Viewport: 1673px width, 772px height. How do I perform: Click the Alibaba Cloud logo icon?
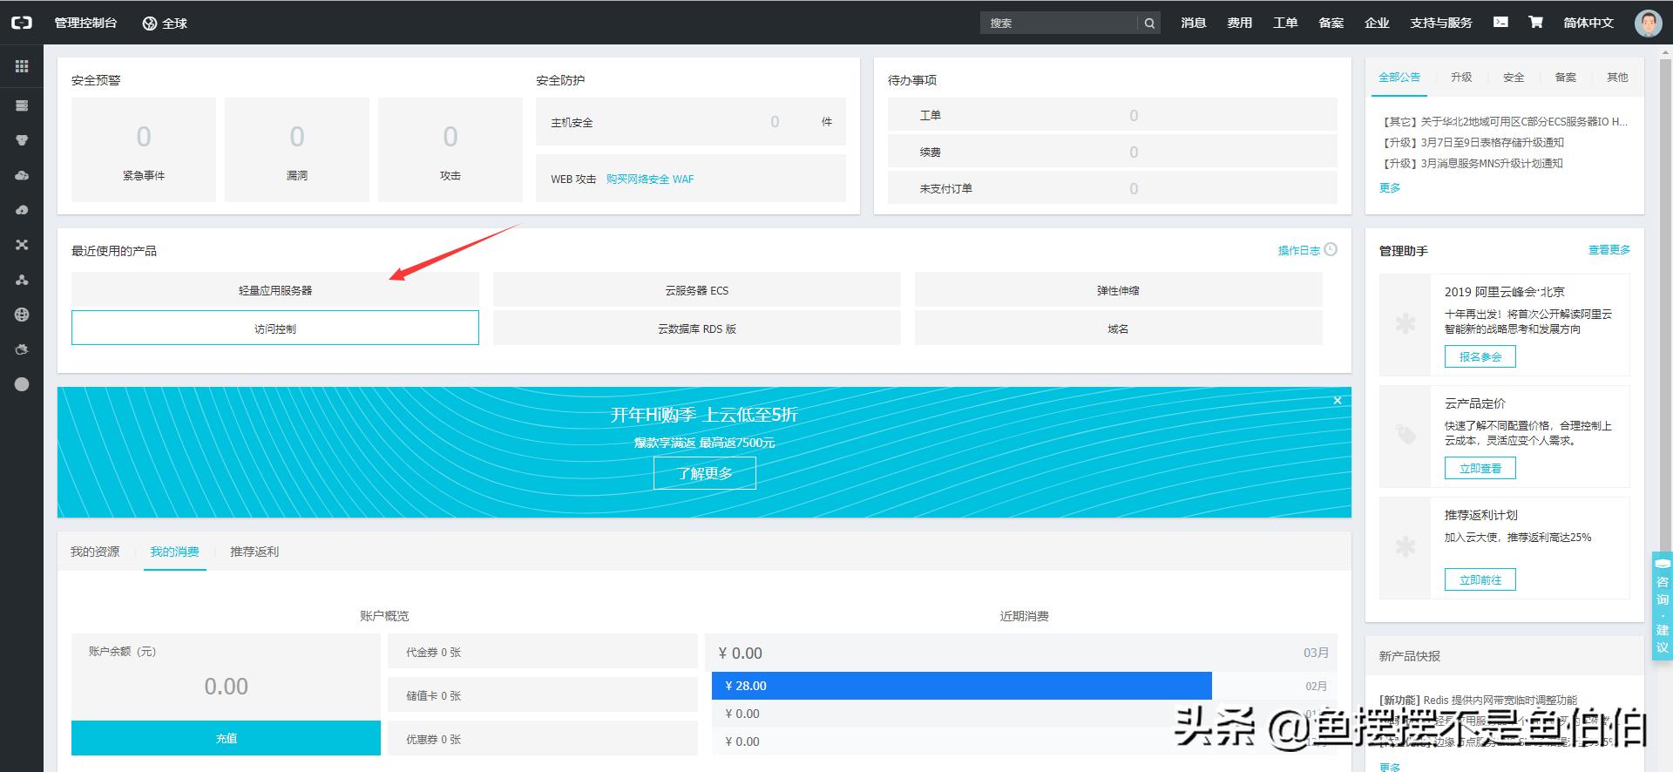(22, 23)
